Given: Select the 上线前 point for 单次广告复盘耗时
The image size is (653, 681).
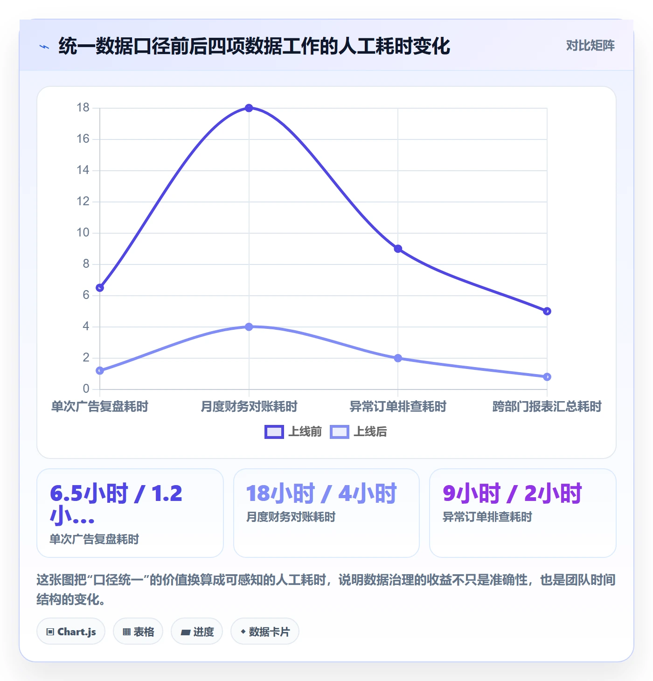Looking at the screenshot, I should pyautogui.click(x=100, y=288).
